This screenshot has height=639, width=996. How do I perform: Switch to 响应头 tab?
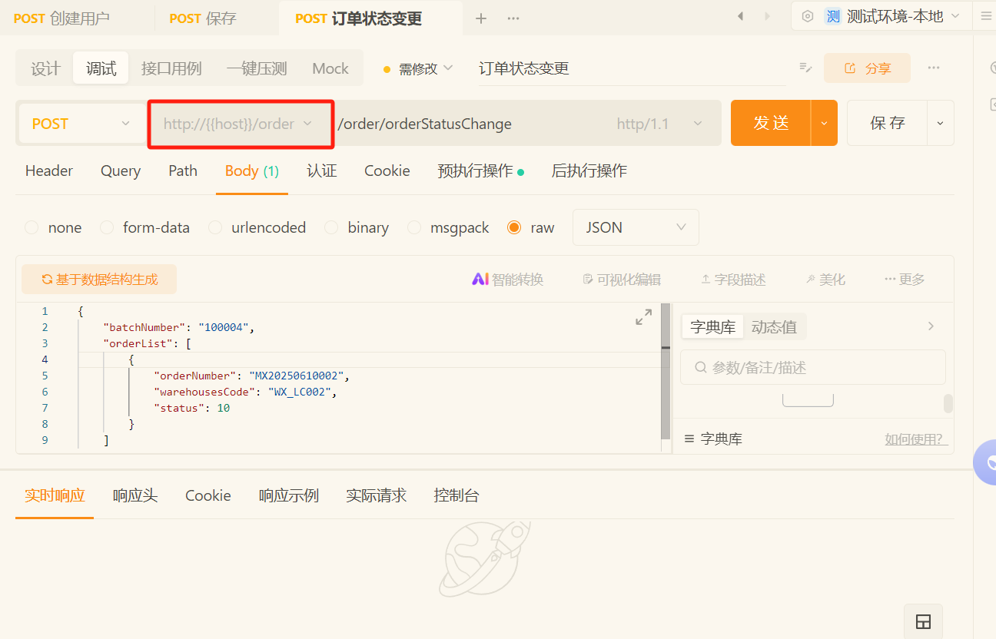[x=135, y=495]
